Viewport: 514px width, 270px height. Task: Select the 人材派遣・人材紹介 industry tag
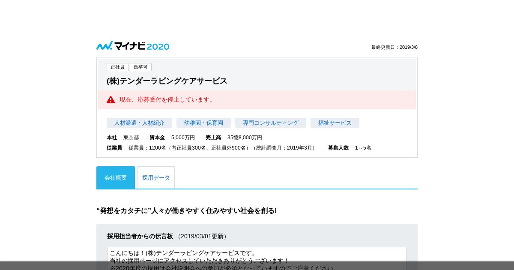[x=139, y=123]
